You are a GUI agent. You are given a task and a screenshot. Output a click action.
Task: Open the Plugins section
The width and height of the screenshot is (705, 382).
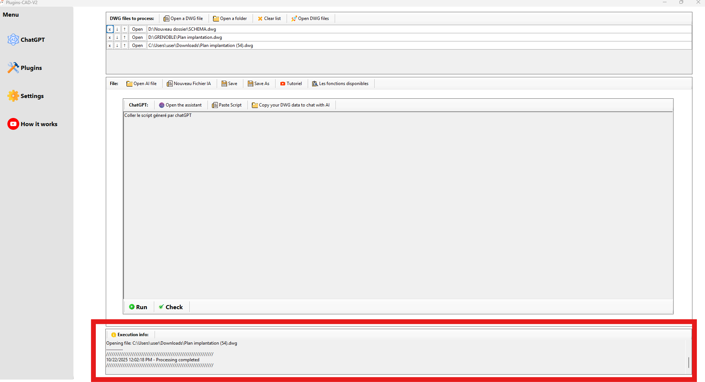(x=25, y=68)
